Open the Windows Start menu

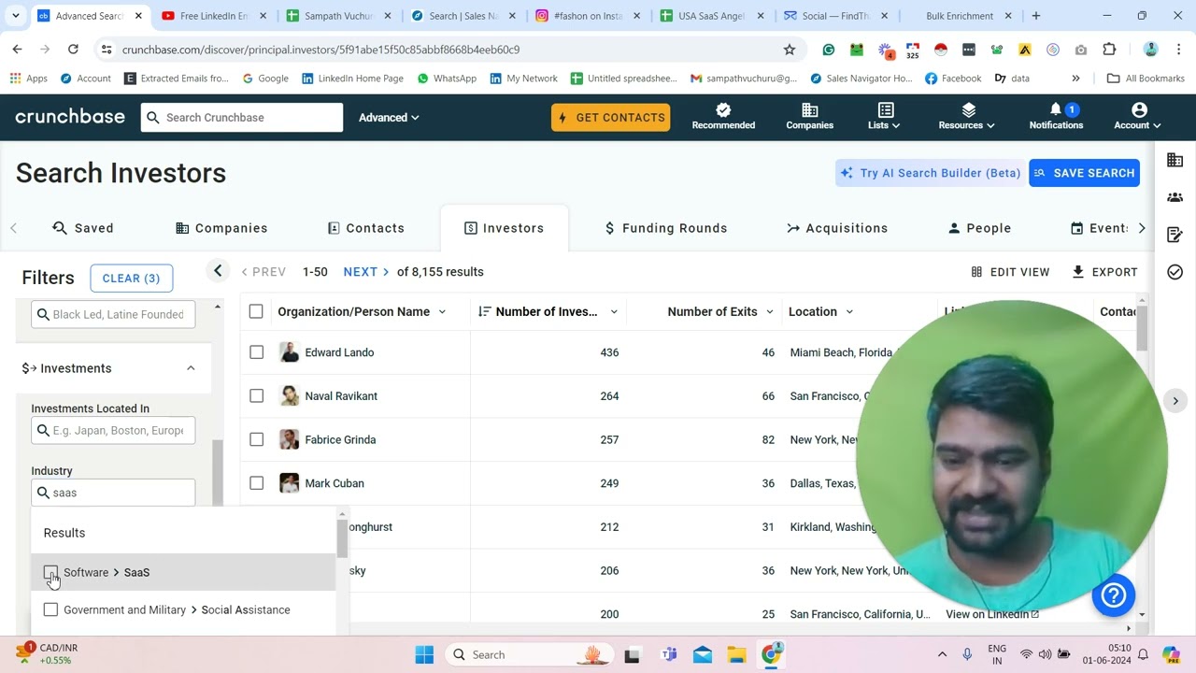424,654
